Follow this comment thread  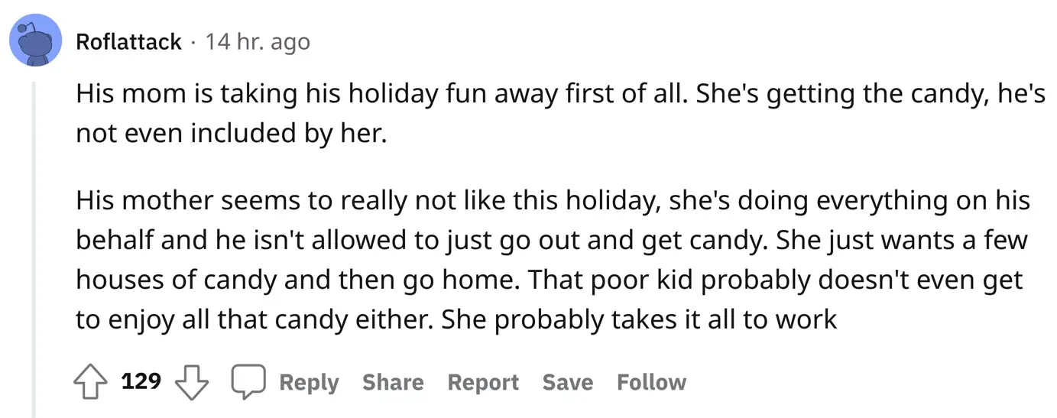tap(651, 382)
